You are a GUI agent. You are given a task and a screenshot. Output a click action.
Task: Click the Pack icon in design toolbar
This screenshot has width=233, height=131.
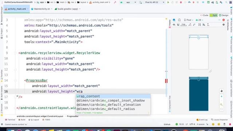(x=200, y=25)
